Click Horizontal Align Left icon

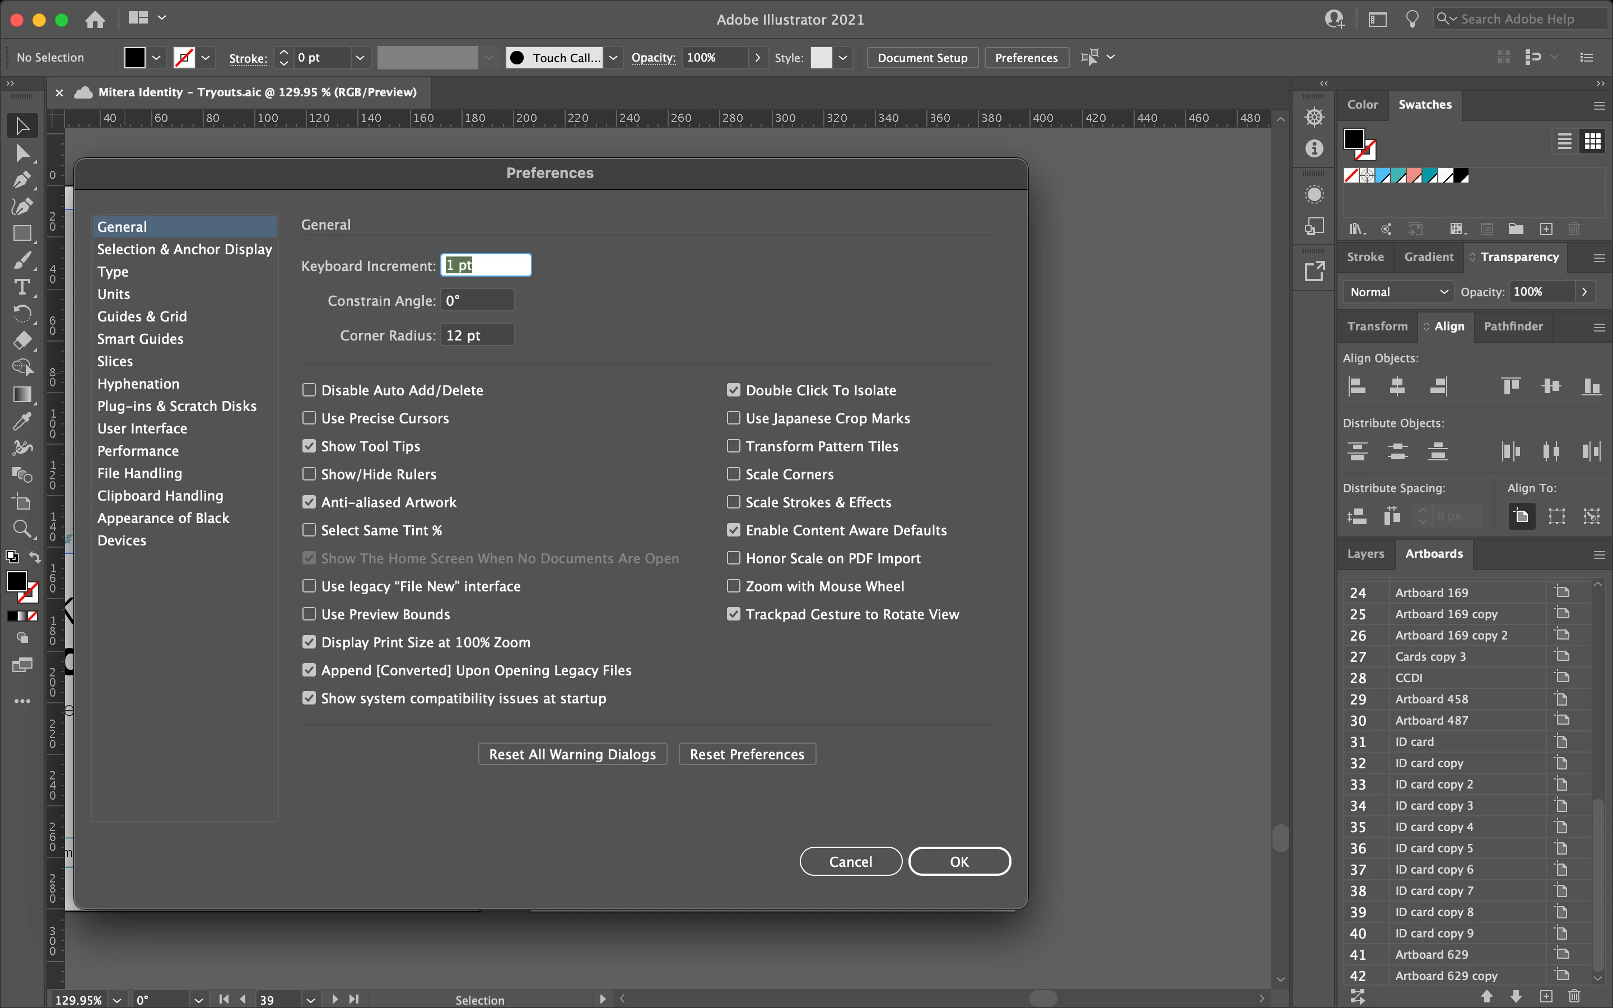(1357, 386)
